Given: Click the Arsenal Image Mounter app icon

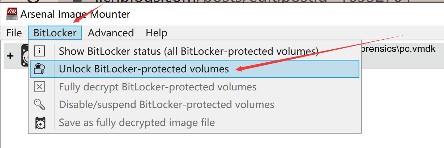Looking at the screenshot, I should coord(12,14).
